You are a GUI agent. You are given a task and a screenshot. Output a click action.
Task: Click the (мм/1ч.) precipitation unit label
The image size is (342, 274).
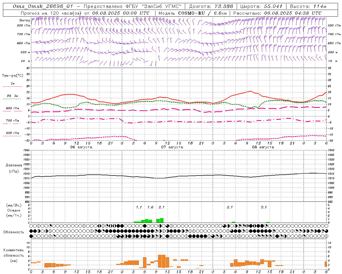14,215
